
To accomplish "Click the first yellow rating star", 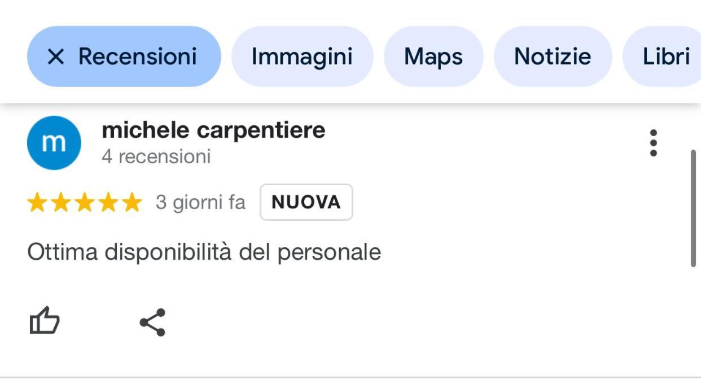I will 37,202.
